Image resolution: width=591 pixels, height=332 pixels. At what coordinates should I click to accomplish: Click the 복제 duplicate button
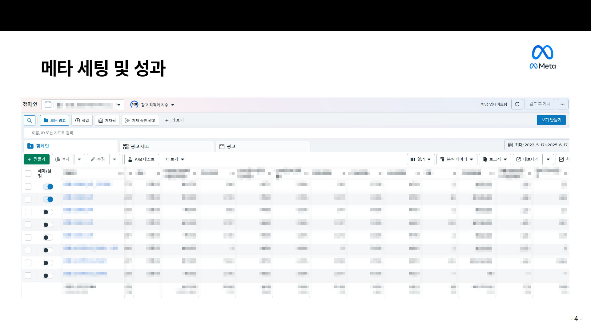[x=62, y=159]
